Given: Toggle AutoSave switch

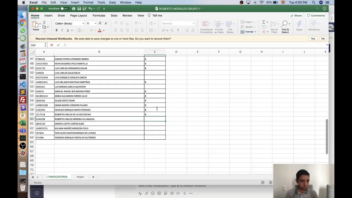Looking at the screenshot, I should [65, 9].
